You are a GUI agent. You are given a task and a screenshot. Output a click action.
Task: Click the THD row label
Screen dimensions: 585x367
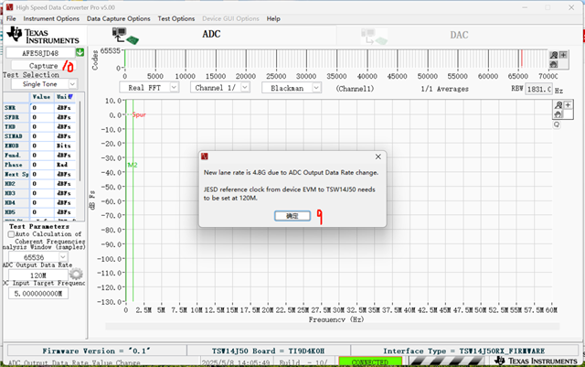[10, 126]
